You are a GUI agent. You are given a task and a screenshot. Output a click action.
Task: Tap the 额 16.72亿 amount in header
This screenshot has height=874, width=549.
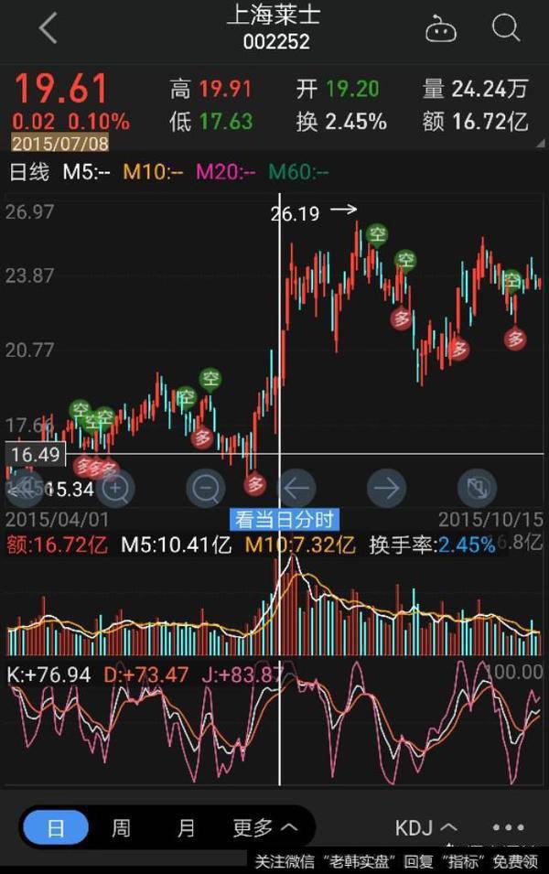(x=475, y=121)
